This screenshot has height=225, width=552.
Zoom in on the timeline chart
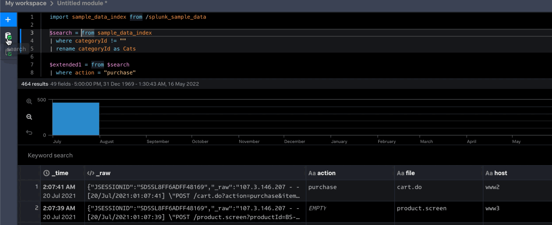pyautogui.click(x=29, y=102)
